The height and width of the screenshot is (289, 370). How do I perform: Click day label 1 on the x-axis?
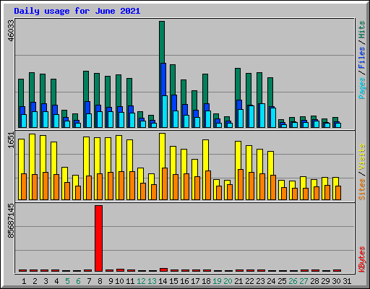coord(24,281)
